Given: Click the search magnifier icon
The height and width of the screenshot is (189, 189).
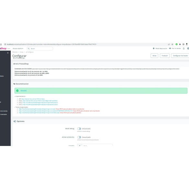Looking at the screenshot, I should [x=29, y=49].
